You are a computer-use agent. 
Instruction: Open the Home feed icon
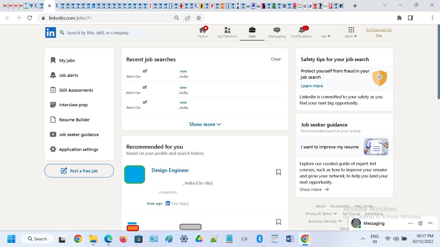(203, 33)
